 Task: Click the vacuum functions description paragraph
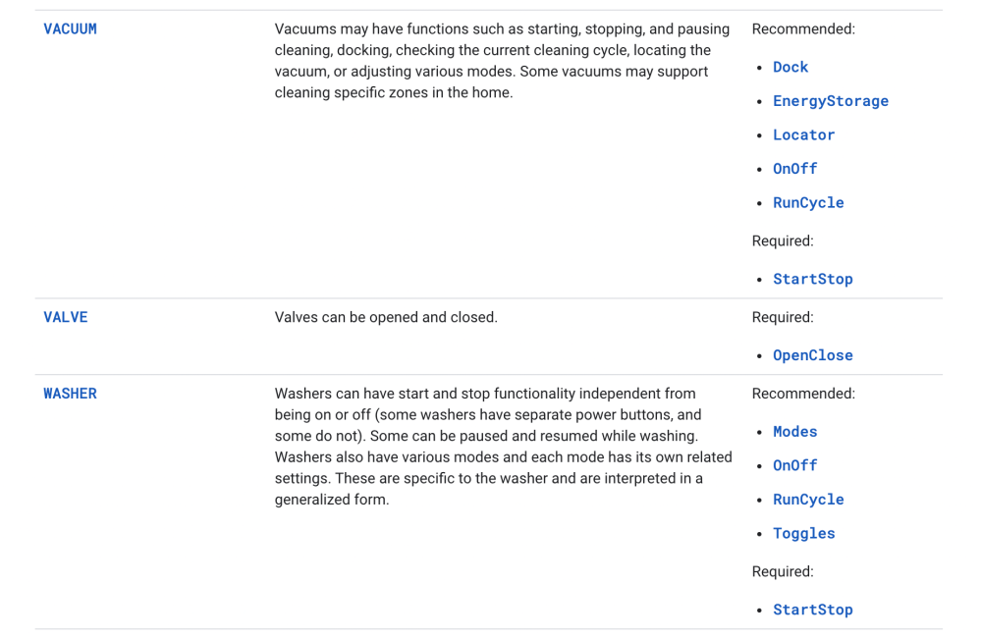pyautogui.click(x=502, y=61)
